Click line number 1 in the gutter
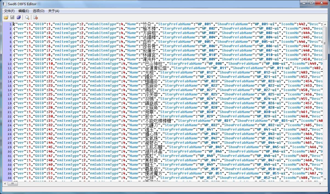 (10, 24)
